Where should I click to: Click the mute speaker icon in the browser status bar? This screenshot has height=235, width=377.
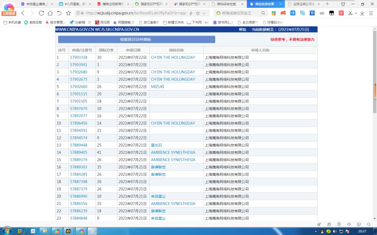point(349,225)
